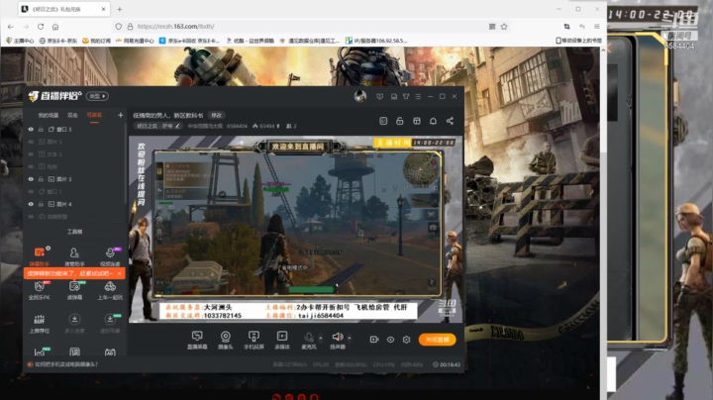Select the browser tab 礼包兑换
The image size is (713, 400).
[63, 9]
